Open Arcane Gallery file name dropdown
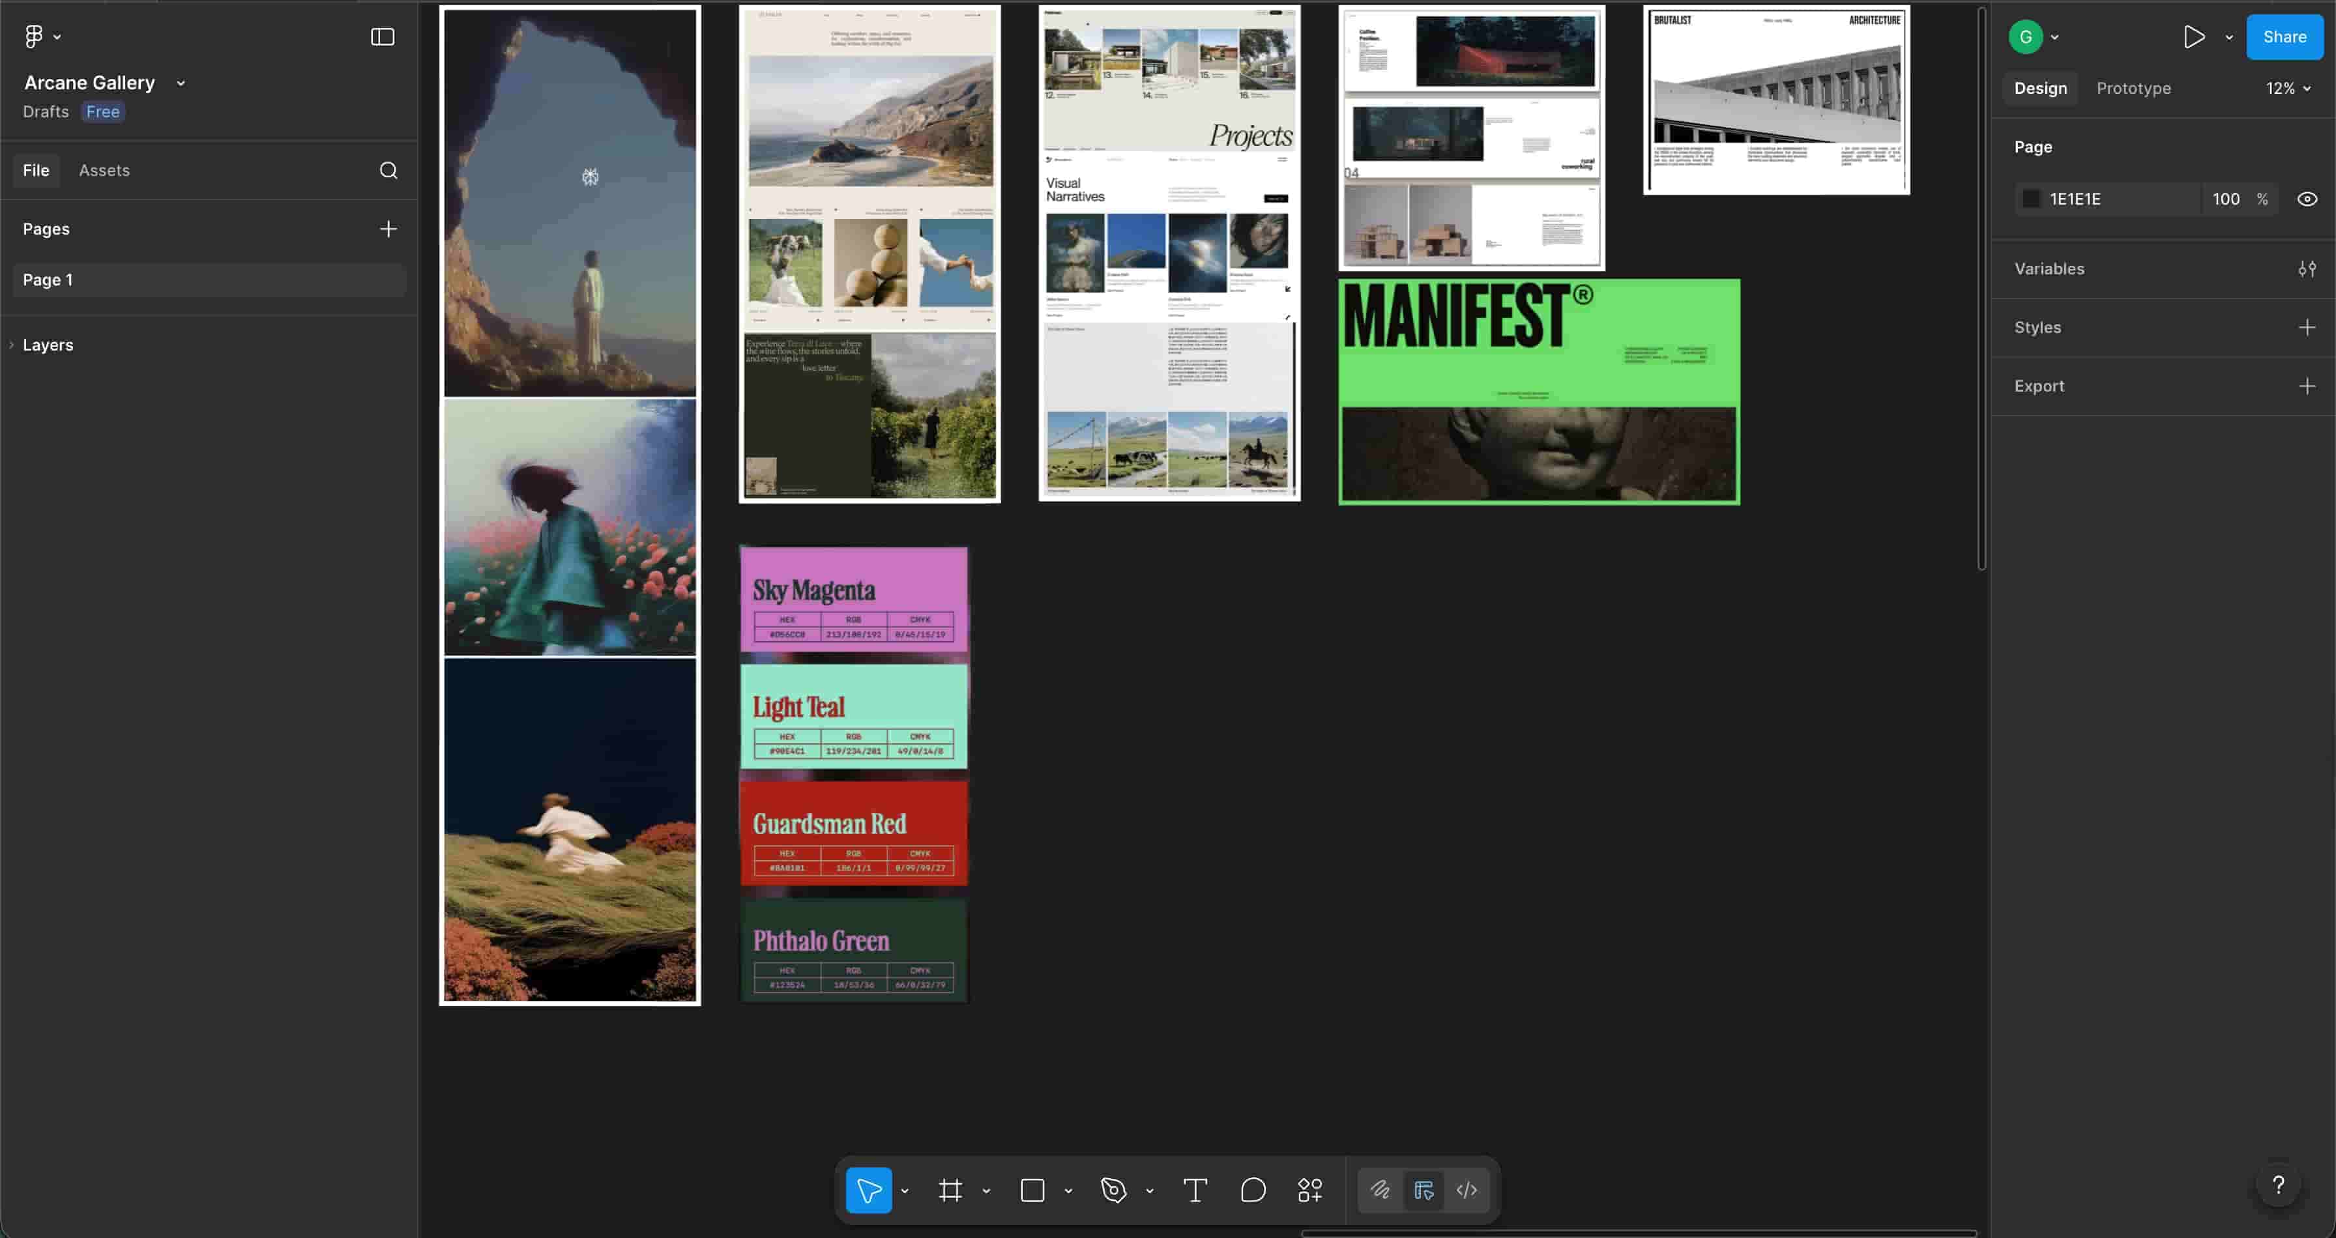 tap(181, 83)
